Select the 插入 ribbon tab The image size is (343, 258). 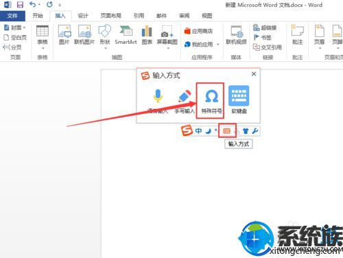pos(60,16)
